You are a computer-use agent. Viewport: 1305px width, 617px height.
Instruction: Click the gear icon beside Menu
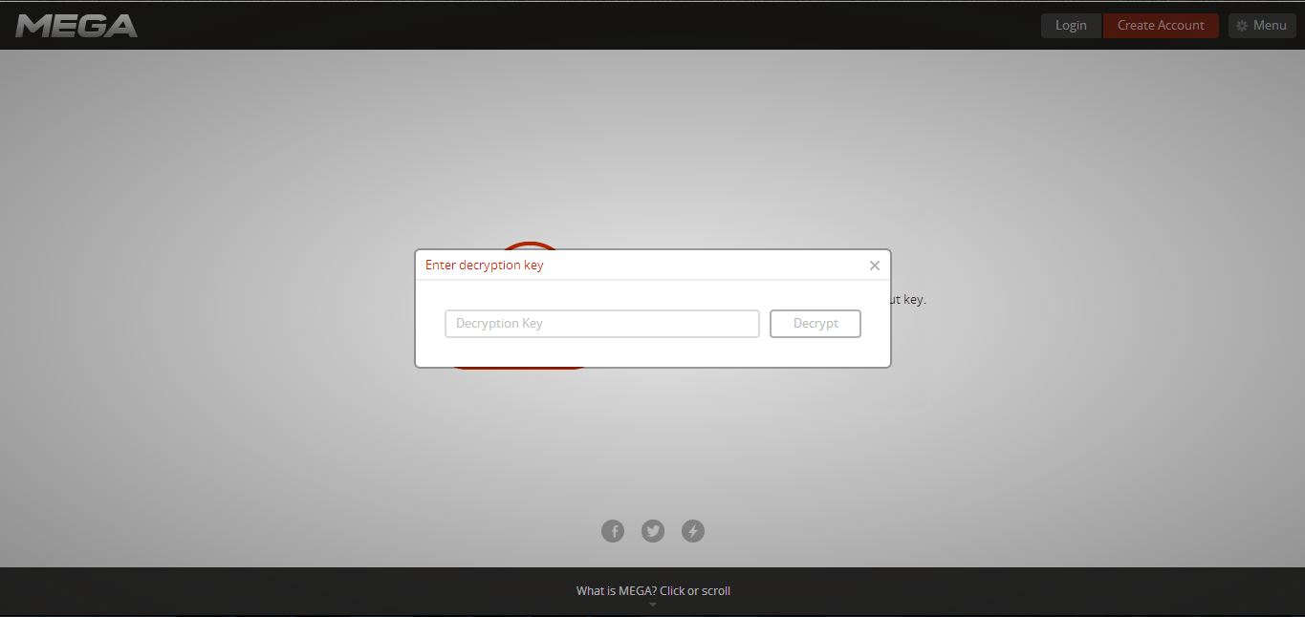tap(1242, 26)
